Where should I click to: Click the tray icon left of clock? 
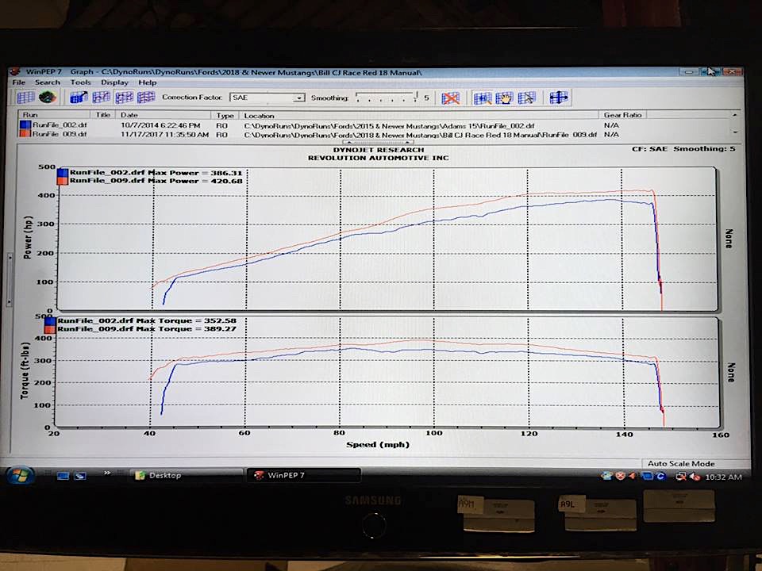[695, 477]
